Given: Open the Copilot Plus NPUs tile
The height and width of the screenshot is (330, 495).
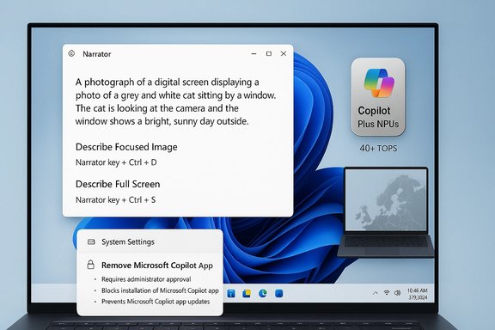Looking at the screenshot, I should click(x=378, y=97).
